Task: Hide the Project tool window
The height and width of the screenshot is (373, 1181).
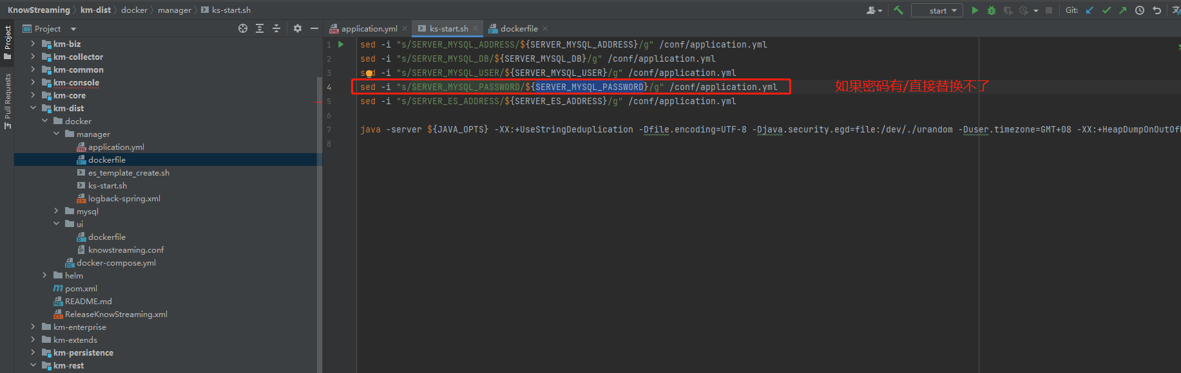Action: click(x=314, y=28)
